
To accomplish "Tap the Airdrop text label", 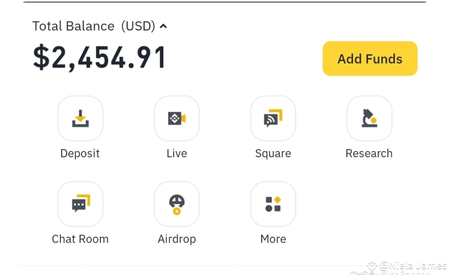I will point(177,239).
